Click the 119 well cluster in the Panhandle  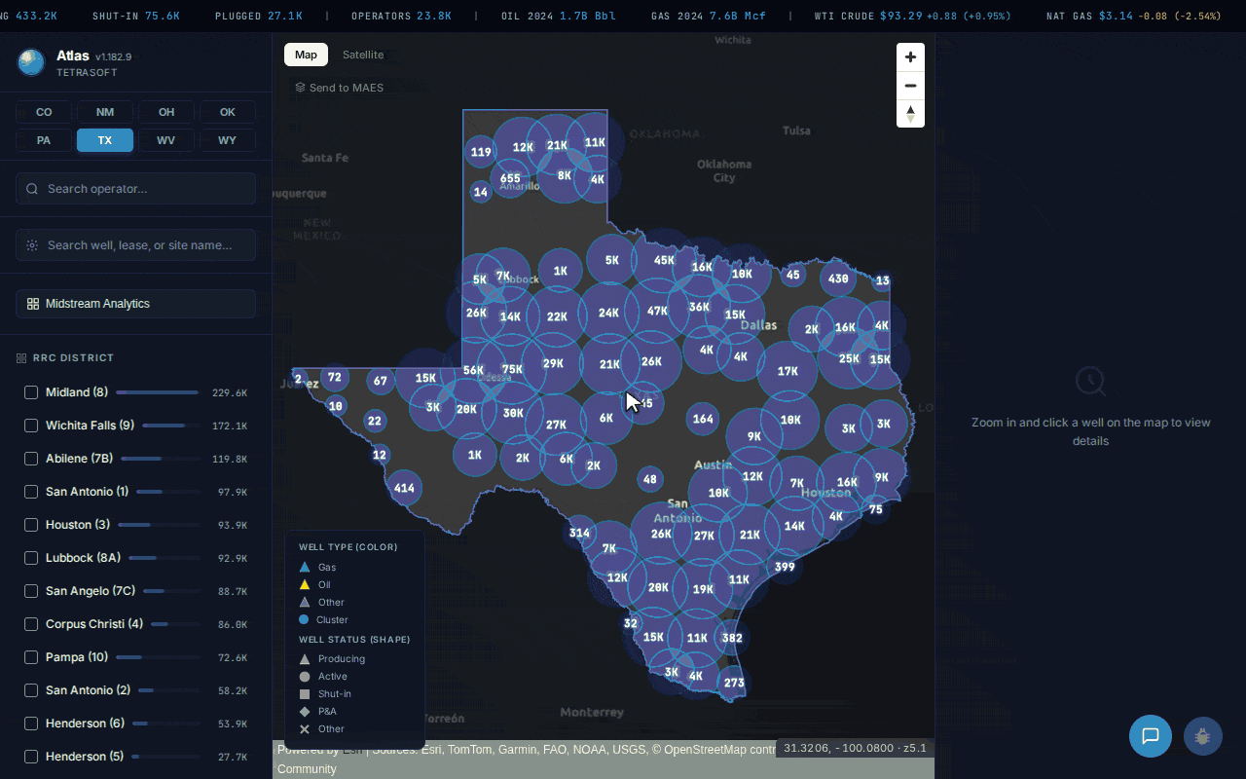click(x=480, y=152)
